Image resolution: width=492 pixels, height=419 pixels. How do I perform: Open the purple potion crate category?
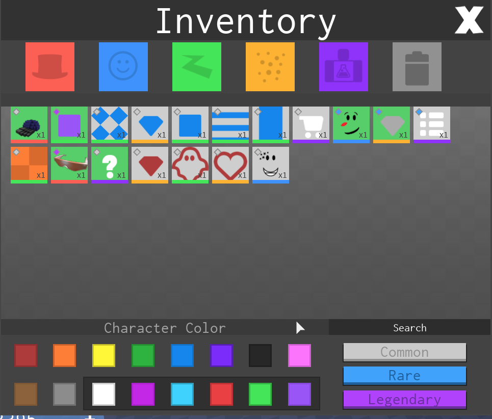click(x=344, y=67)
